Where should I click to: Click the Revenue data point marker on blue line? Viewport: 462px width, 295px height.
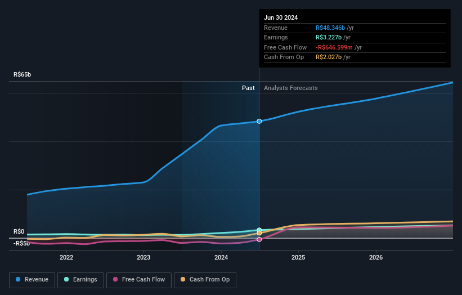tap(259, 121)
